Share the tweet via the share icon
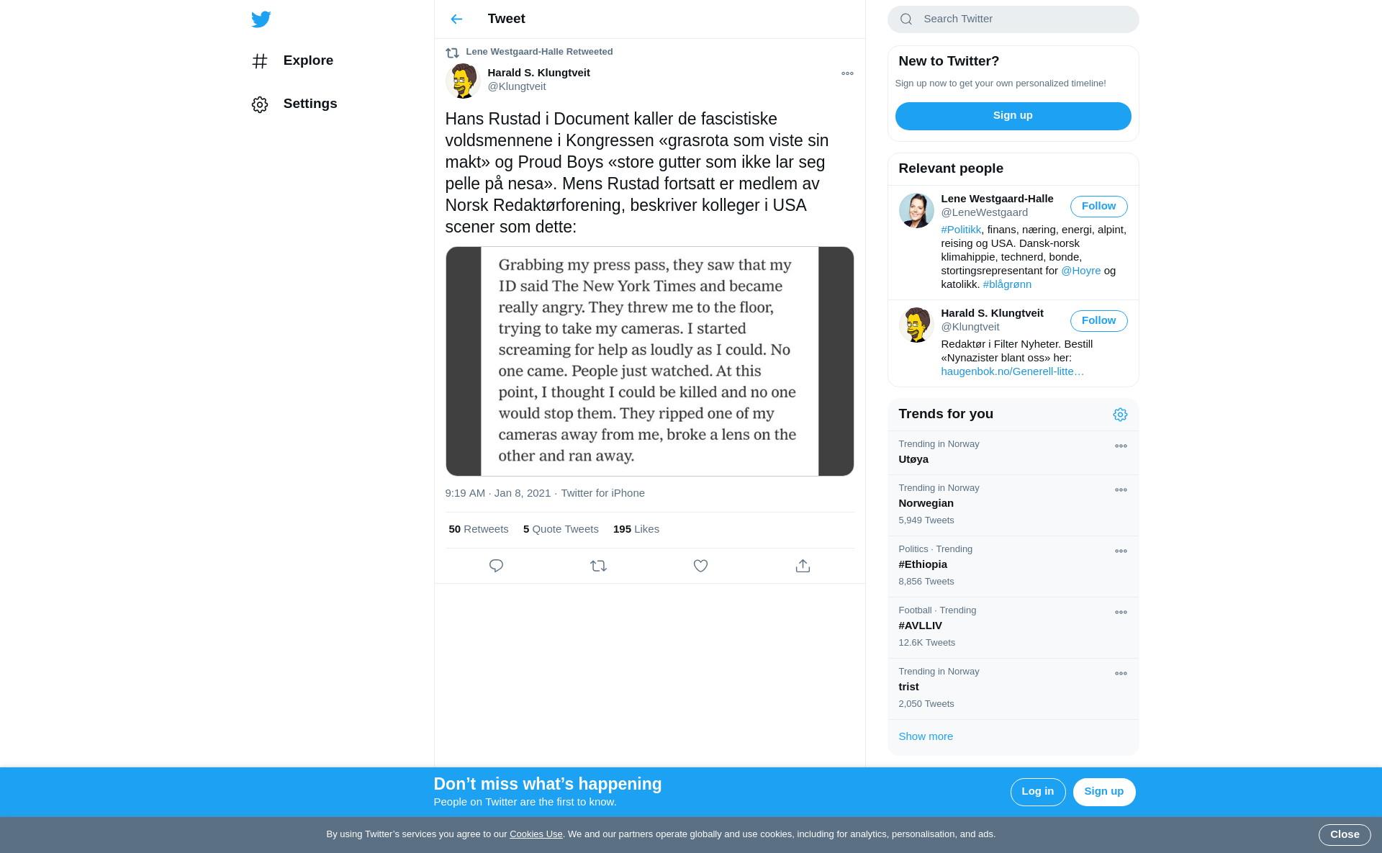 pyautogui.click(x=803, y=566)
